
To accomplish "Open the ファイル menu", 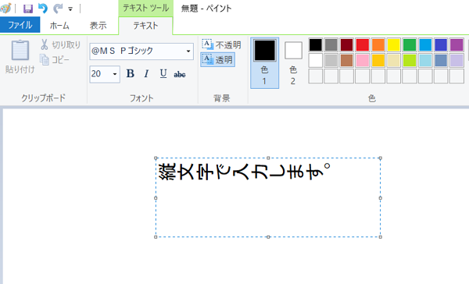I will pos(20,25).
